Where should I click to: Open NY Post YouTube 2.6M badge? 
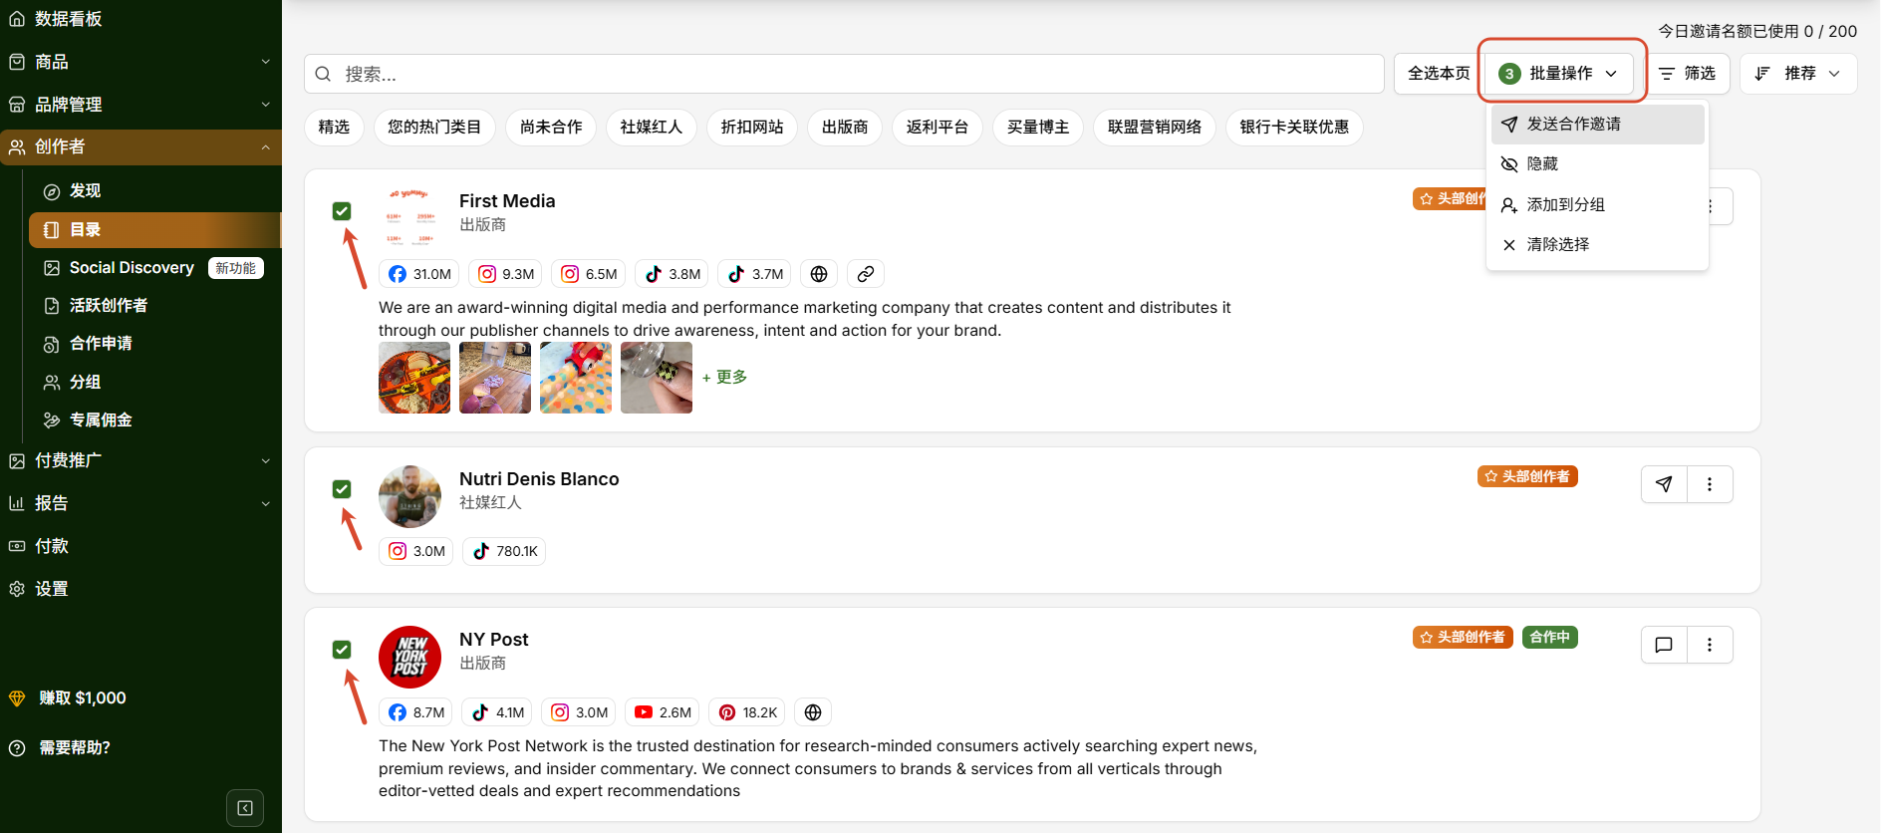[x=664, y=712]
